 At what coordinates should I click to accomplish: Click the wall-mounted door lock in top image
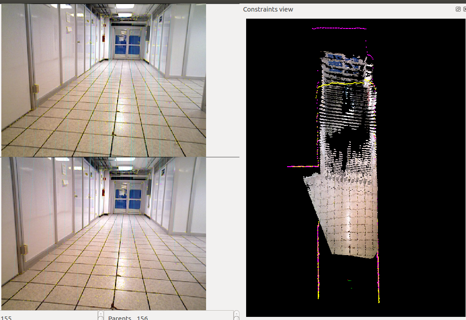(35, 89)
